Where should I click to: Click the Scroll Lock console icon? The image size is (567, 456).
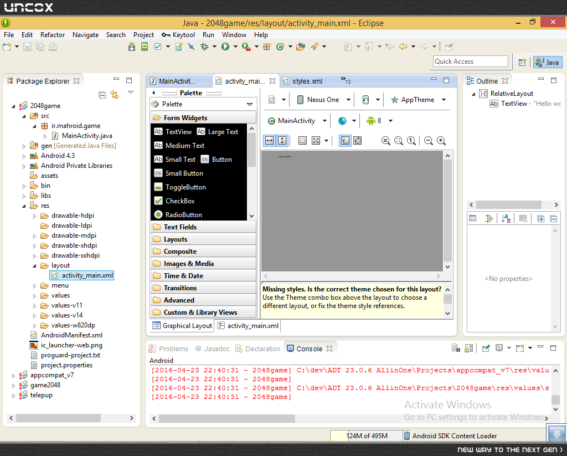[x=468, y=348]
